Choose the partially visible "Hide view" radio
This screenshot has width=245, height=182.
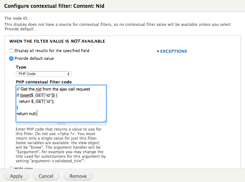12,168
